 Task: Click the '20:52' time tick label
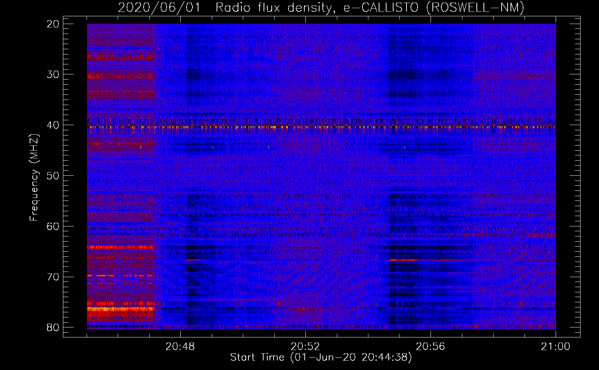pyautogui.click(x=305, y=347)
